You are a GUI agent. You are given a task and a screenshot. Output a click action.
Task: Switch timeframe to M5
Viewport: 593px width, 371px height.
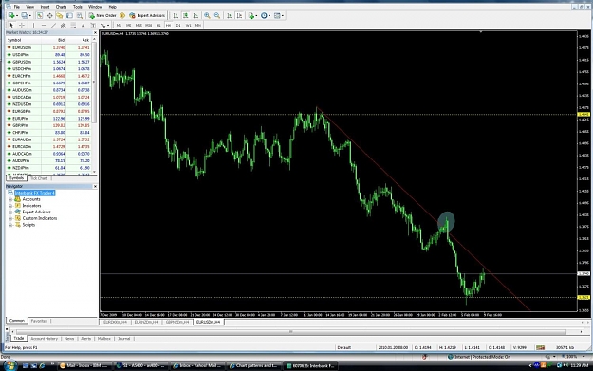(129, 25)
